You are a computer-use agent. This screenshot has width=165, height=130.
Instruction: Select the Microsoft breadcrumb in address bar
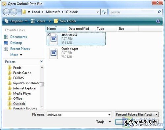pos(53,12)
